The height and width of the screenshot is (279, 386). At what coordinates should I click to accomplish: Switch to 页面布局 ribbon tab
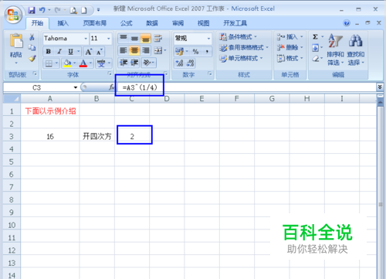click(x=94, y=23)
